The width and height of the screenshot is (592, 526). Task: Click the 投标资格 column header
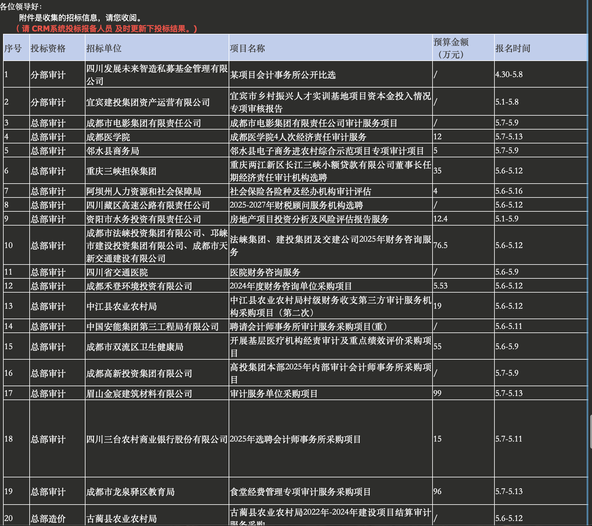click(x=57, y=48)
